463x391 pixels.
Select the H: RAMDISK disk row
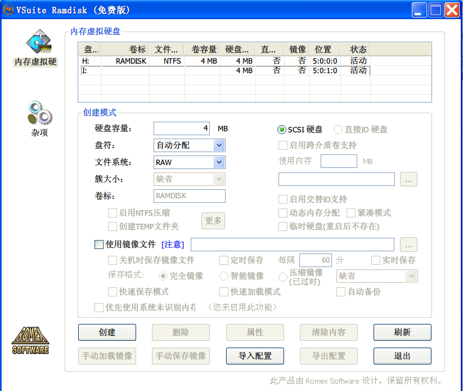point(225,61)
